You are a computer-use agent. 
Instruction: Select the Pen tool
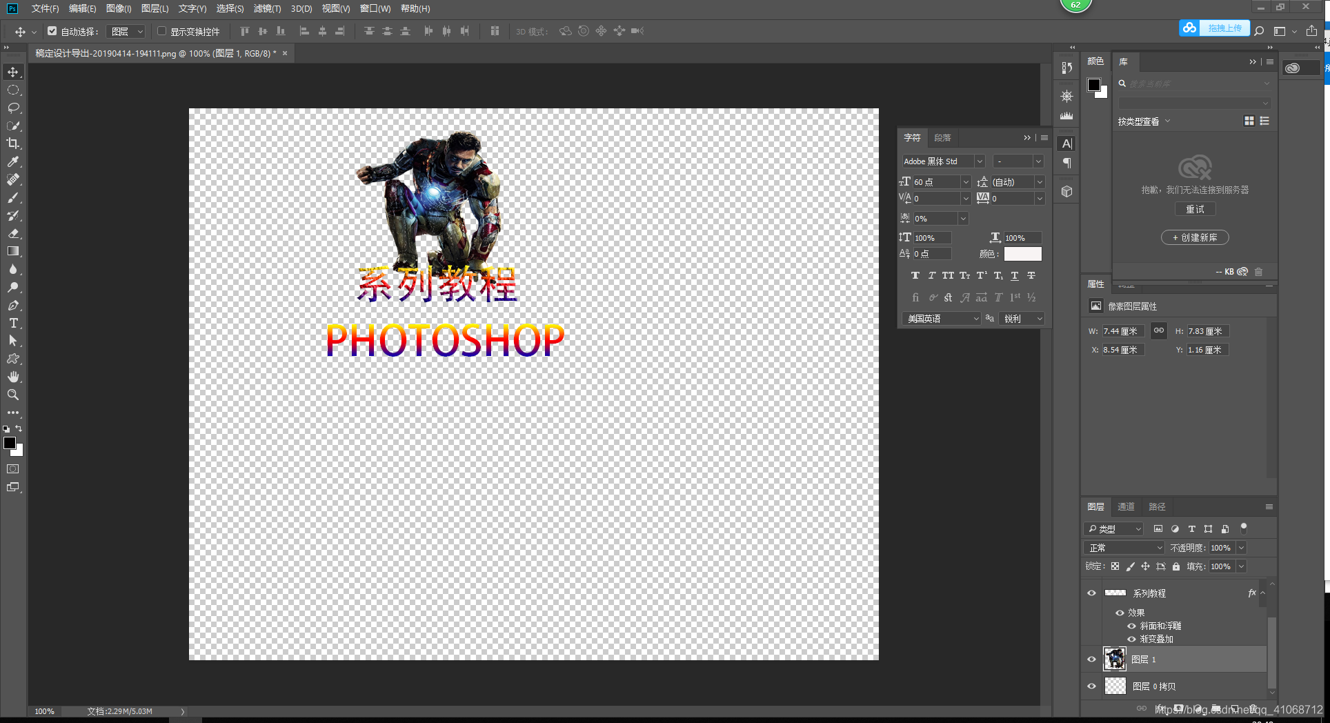click(13, 305)
